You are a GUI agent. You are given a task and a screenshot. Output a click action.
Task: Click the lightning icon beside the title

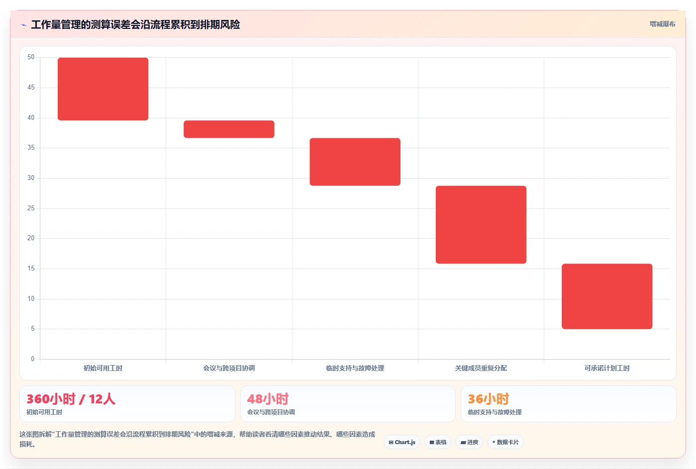pos(23,25)
